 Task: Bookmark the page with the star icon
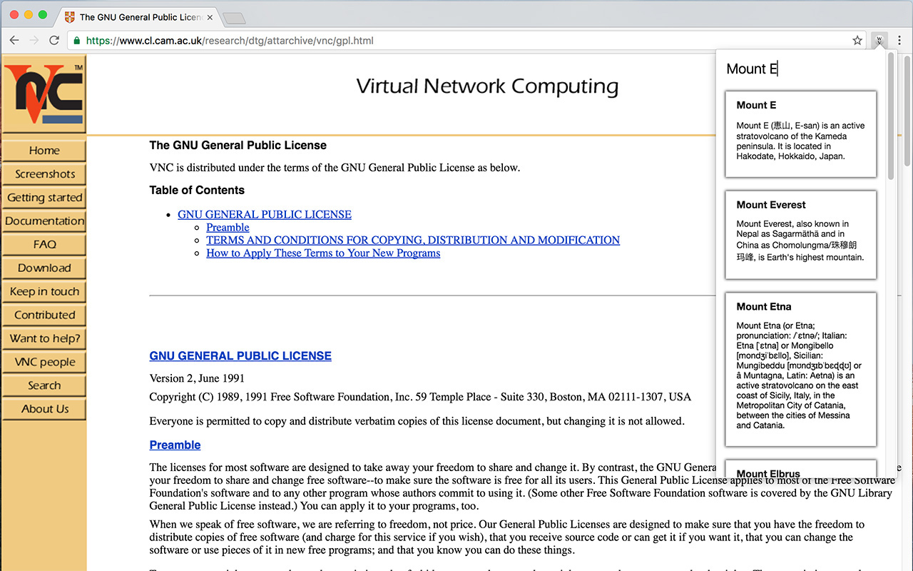click(x=857, y=41)
